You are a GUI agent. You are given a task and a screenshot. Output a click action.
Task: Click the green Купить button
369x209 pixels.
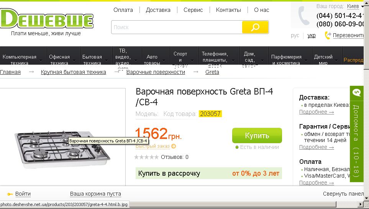[x=257, y=136]
